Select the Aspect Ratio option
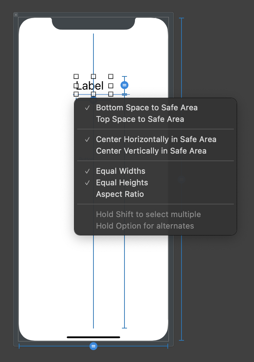The height and width of the screenshot is (362, 254). (x=120, y=194)
